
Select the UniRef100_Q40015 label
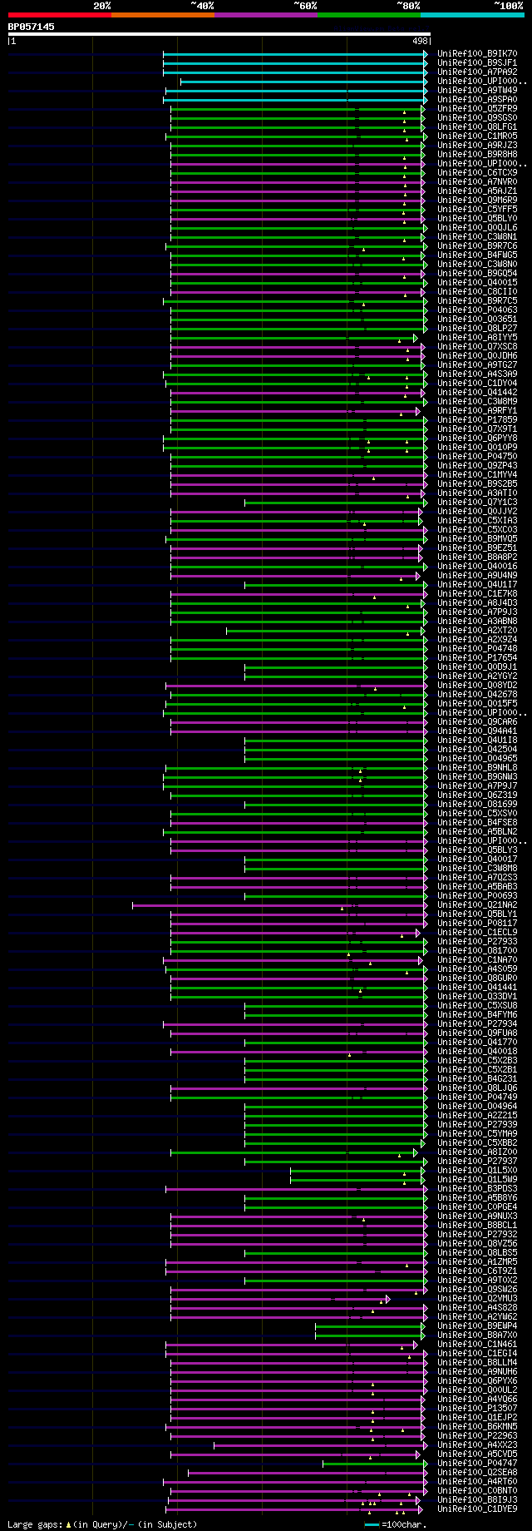coord(477,283)
